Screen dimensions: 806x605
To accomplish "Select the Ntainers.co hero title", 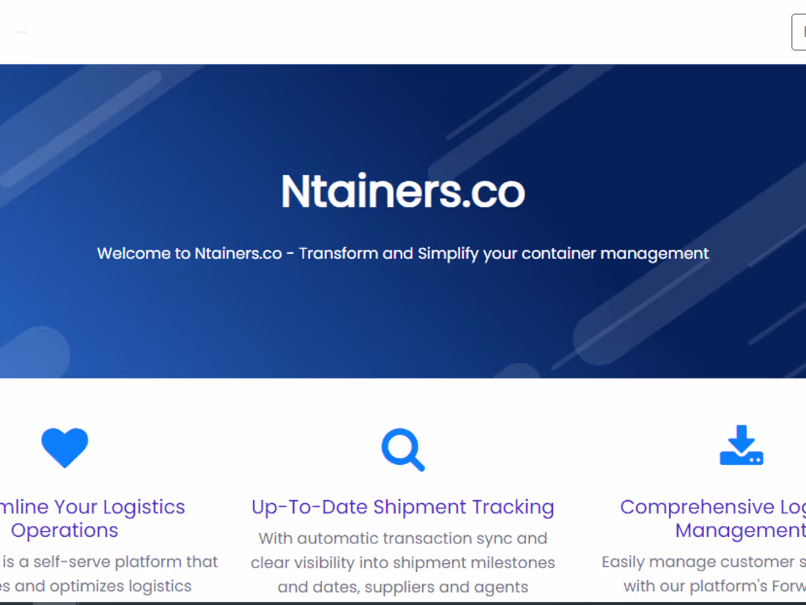I will point(403,191).
